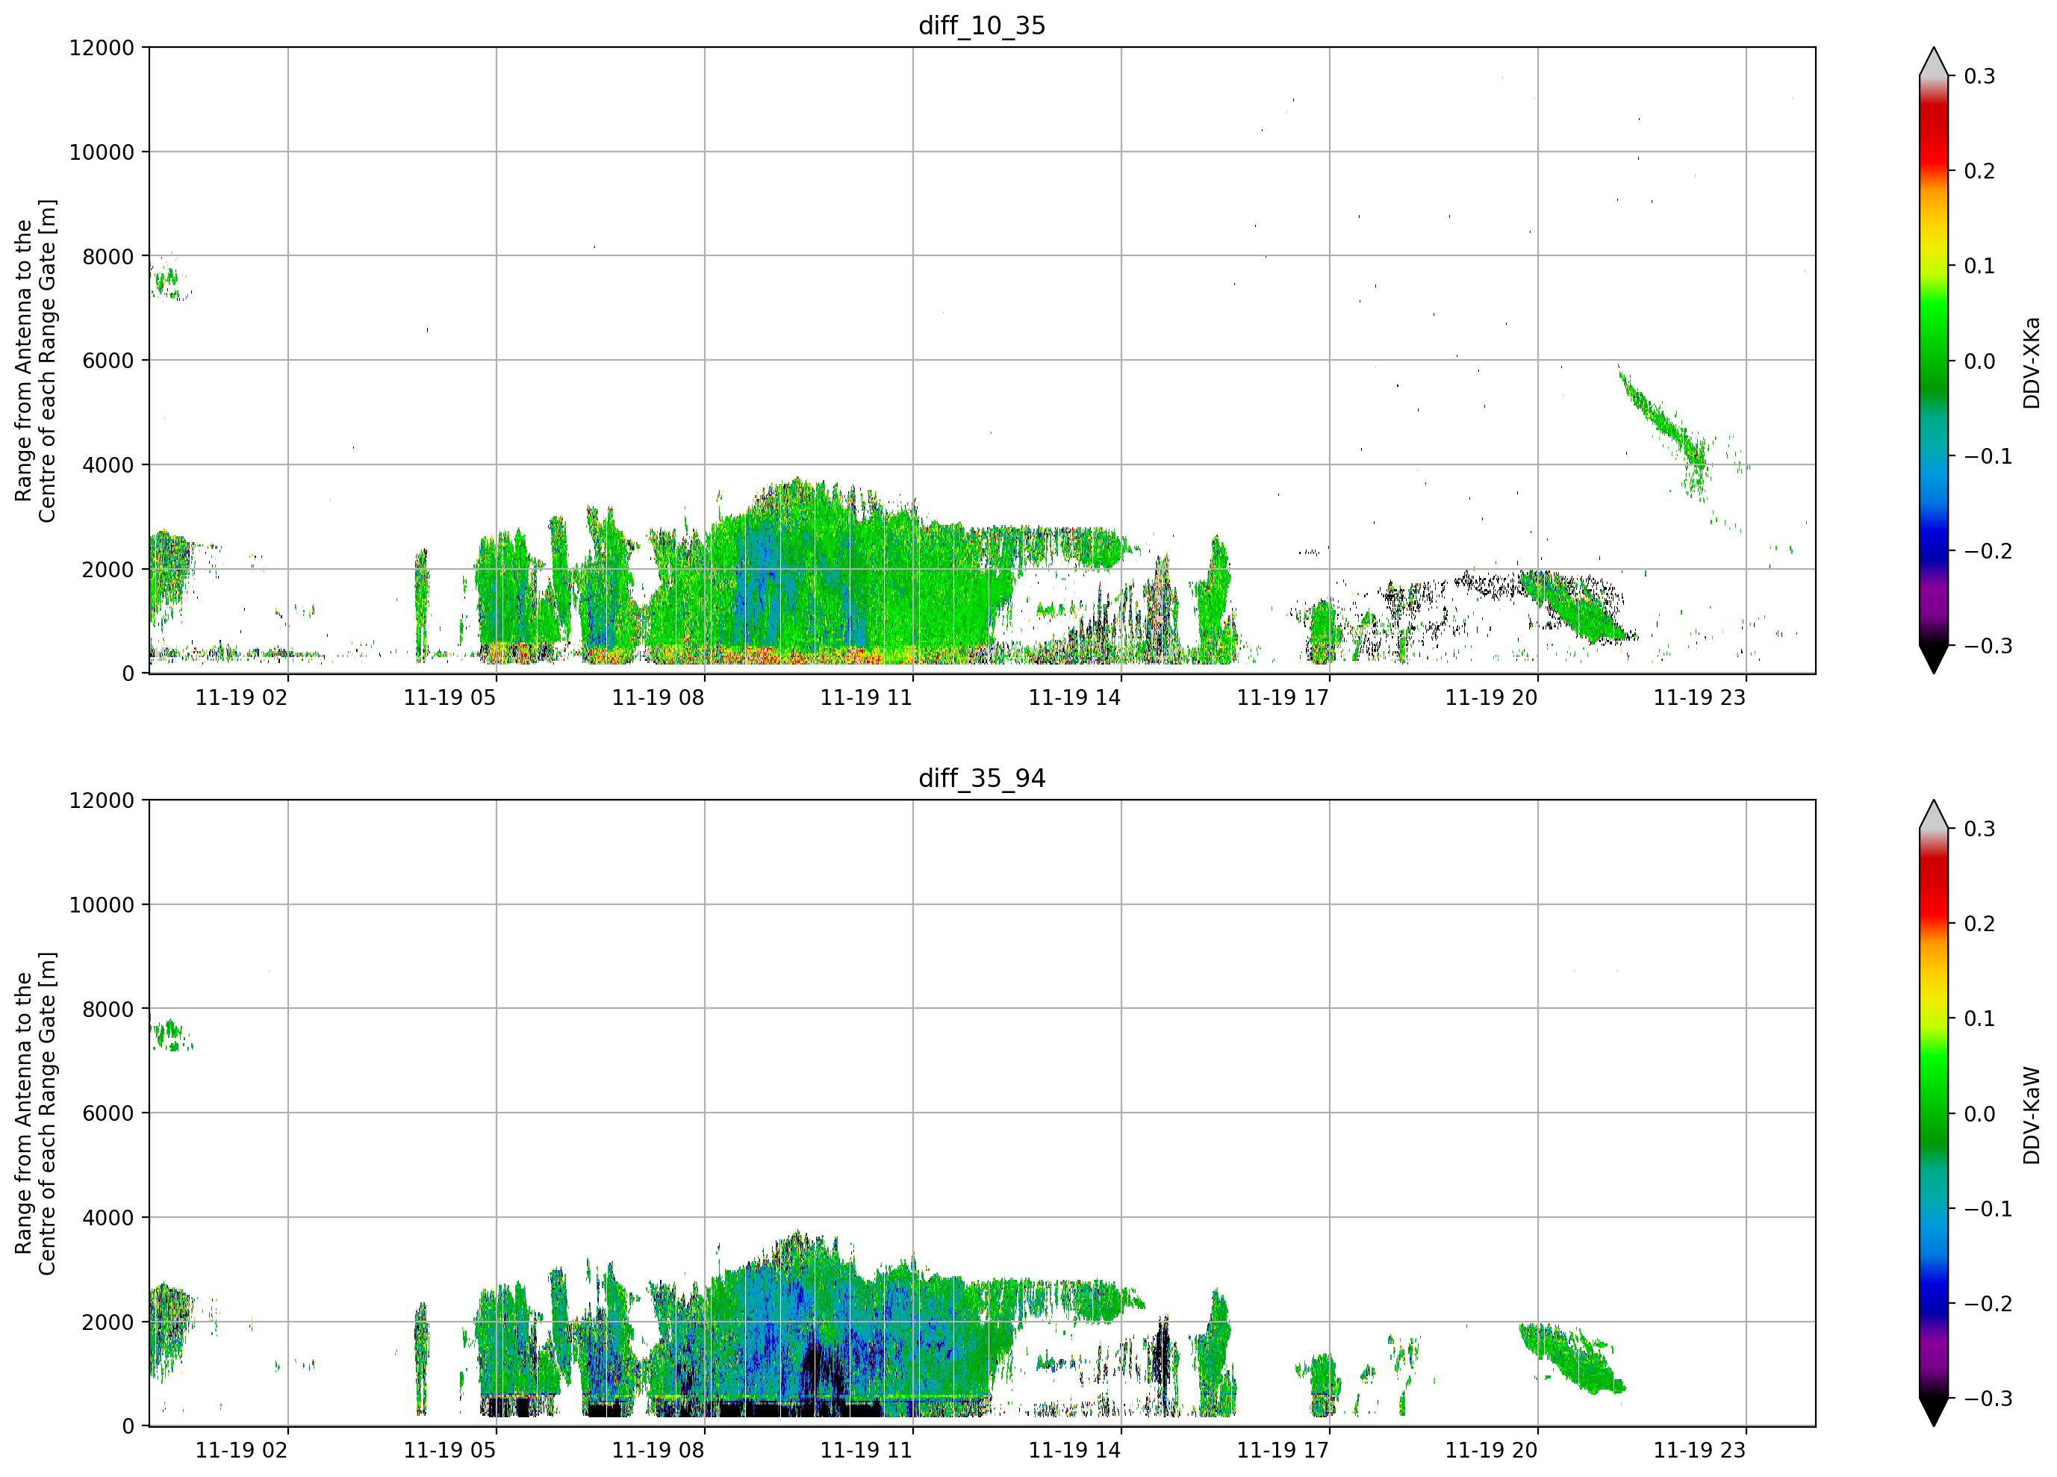Click the −0.1 tick on DDV-XKa colorbar
This screenshot has width=2057, height=1477.
[1988, 455]
